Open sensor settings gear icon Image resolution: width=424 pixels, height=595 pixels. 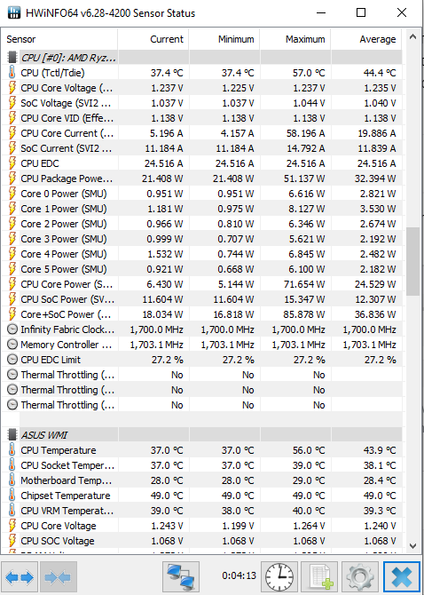[x=360, y=577]
